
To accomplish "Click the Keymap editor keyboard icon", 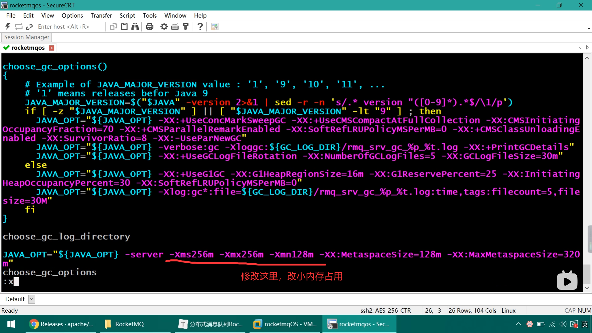I will (175, 27).
